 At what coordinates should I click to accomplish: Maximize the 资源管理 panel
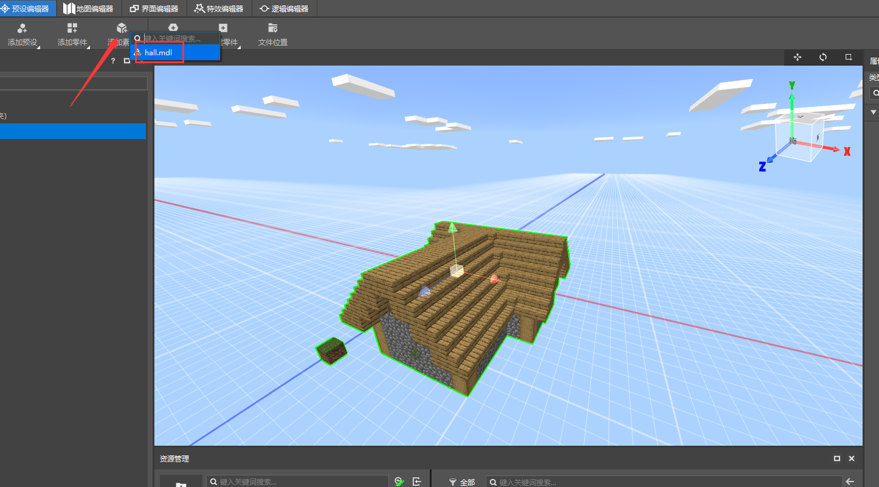pos(837,458)
